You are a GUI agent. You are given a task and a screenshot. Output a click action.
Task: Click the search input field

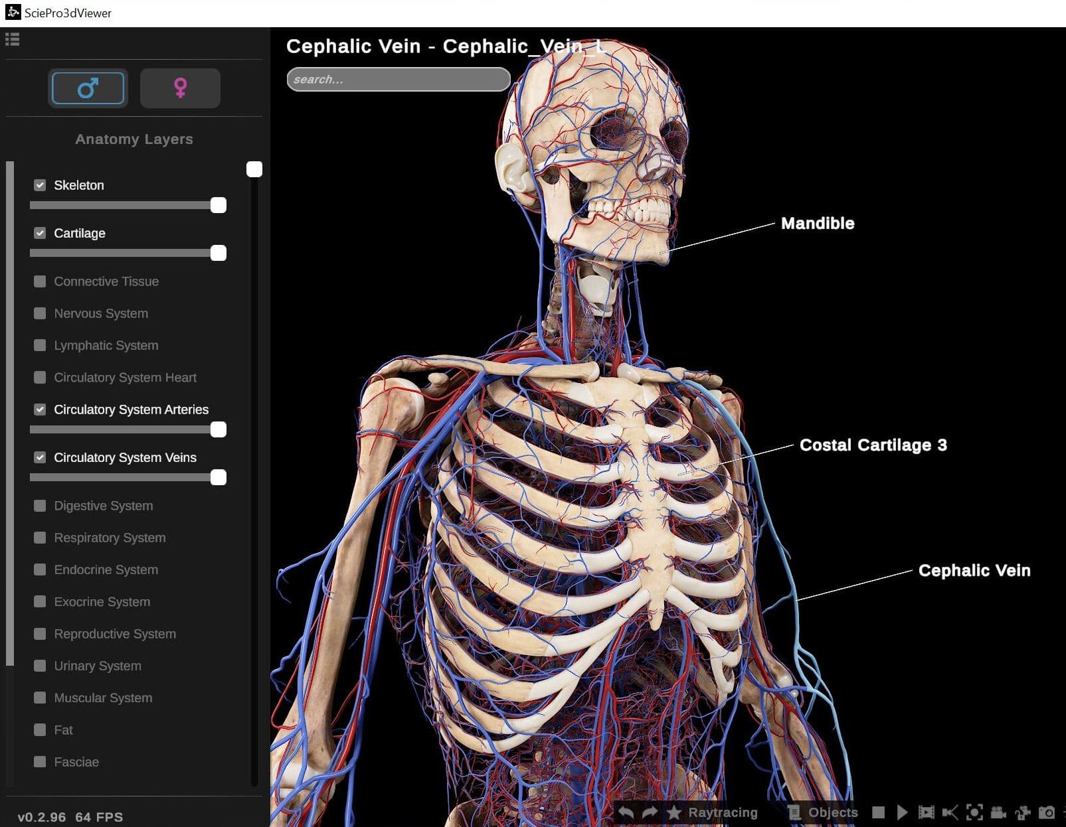coord(399,80)
